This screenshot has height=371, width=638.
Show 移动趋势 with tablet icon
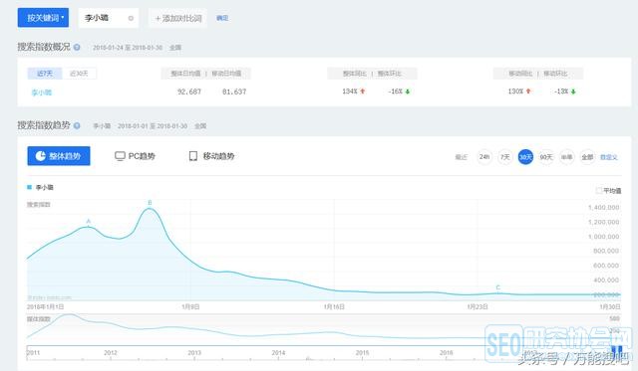(211, 156)
